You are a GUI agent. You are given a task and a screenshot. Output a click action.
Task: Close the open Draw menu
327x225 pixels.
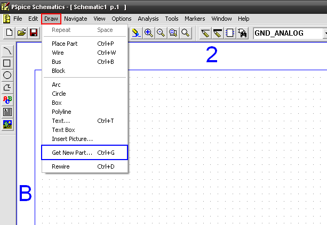[51, 19]
